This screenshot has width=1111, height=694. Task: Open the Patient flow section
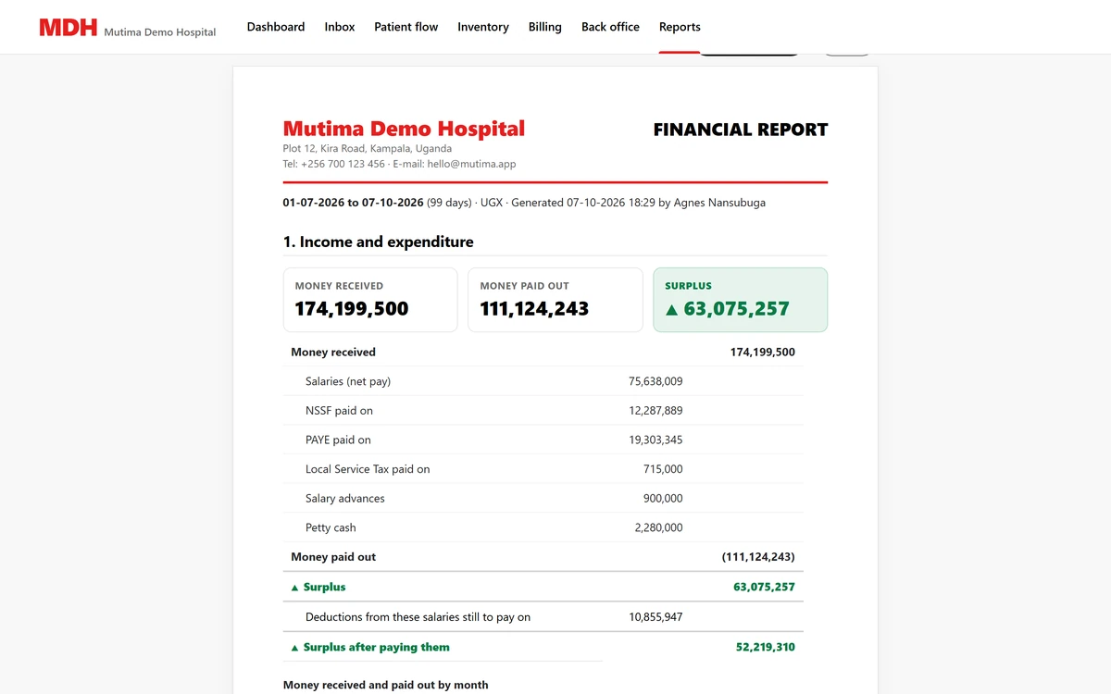pyautogui.click(x=406, y=27)
